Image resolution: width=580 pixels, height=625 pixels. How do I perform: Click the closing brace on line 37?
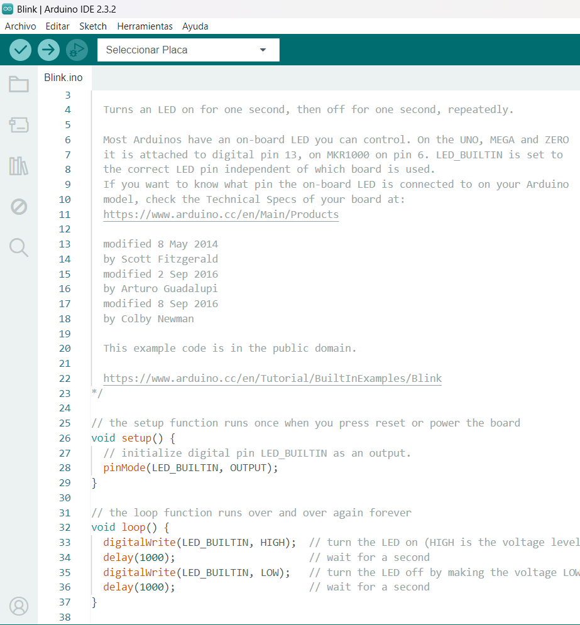point(94,602)
